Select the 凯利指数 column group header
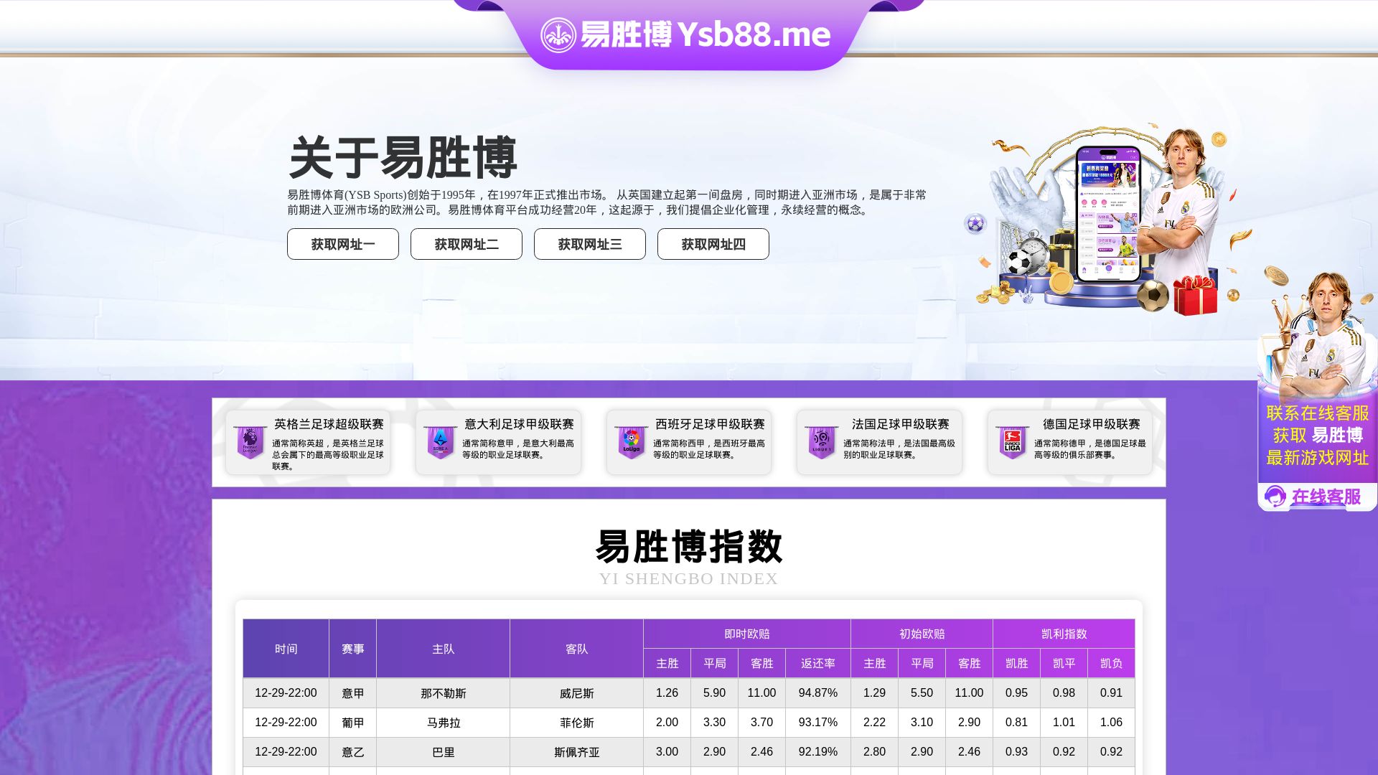The image size is (1378, 775). click(x=1064, y=634)
